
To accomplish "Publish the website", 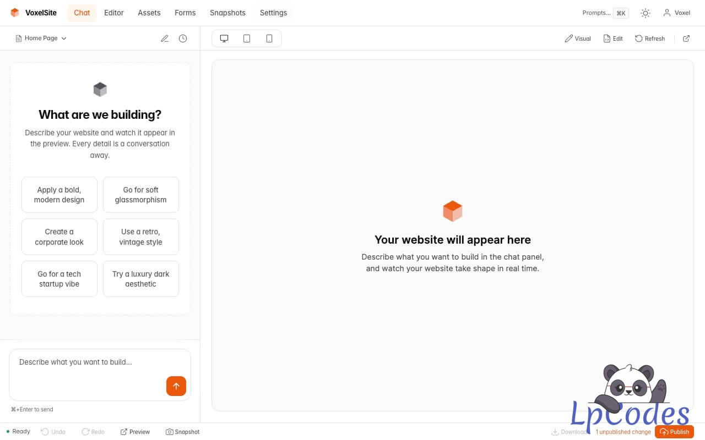I will tap(674, 432).
